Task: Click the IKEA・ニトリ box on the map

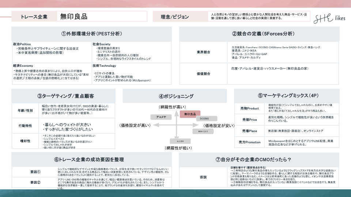Action: [203, 131]
